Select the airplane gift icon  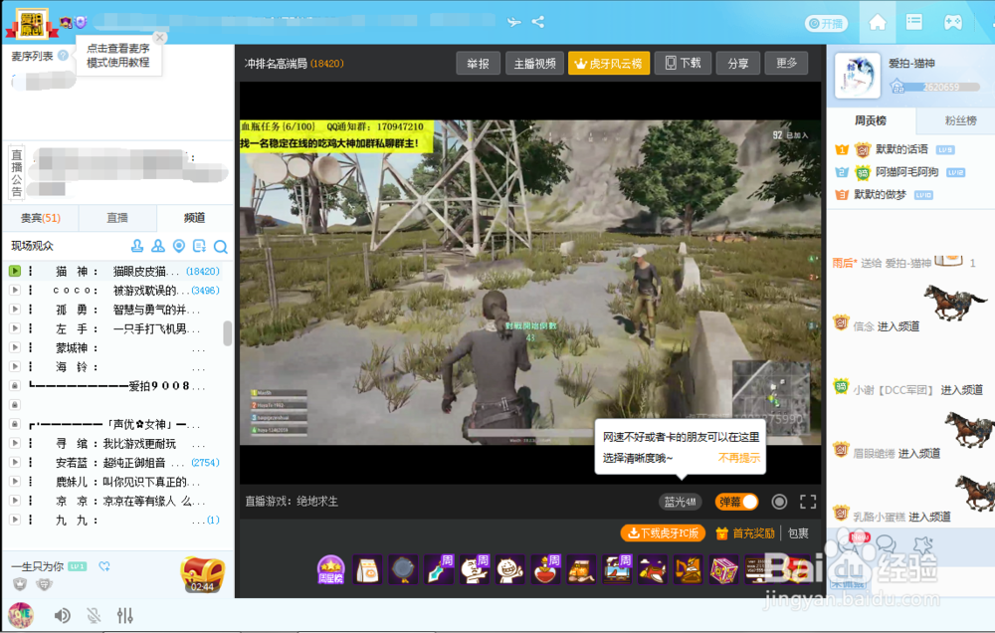pyautogui.click(x=653, y=569)
